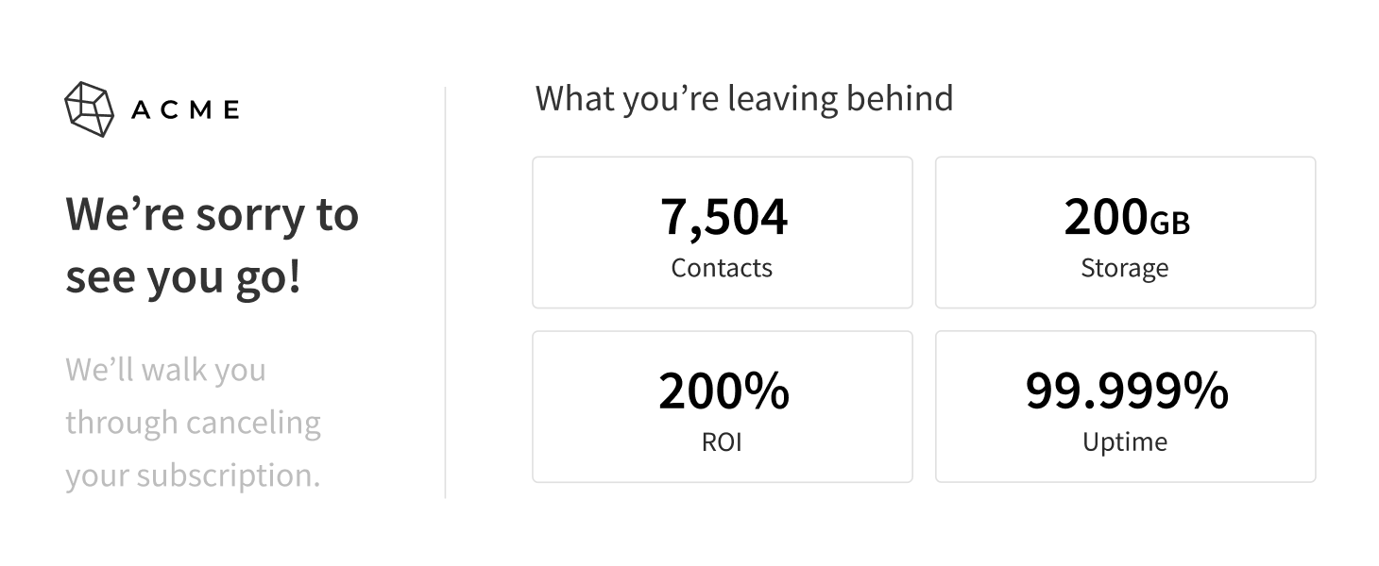Click the Storage label
Viewport: 1379px width, 566px height.
pyautogui.click(x=1124, y=269)
